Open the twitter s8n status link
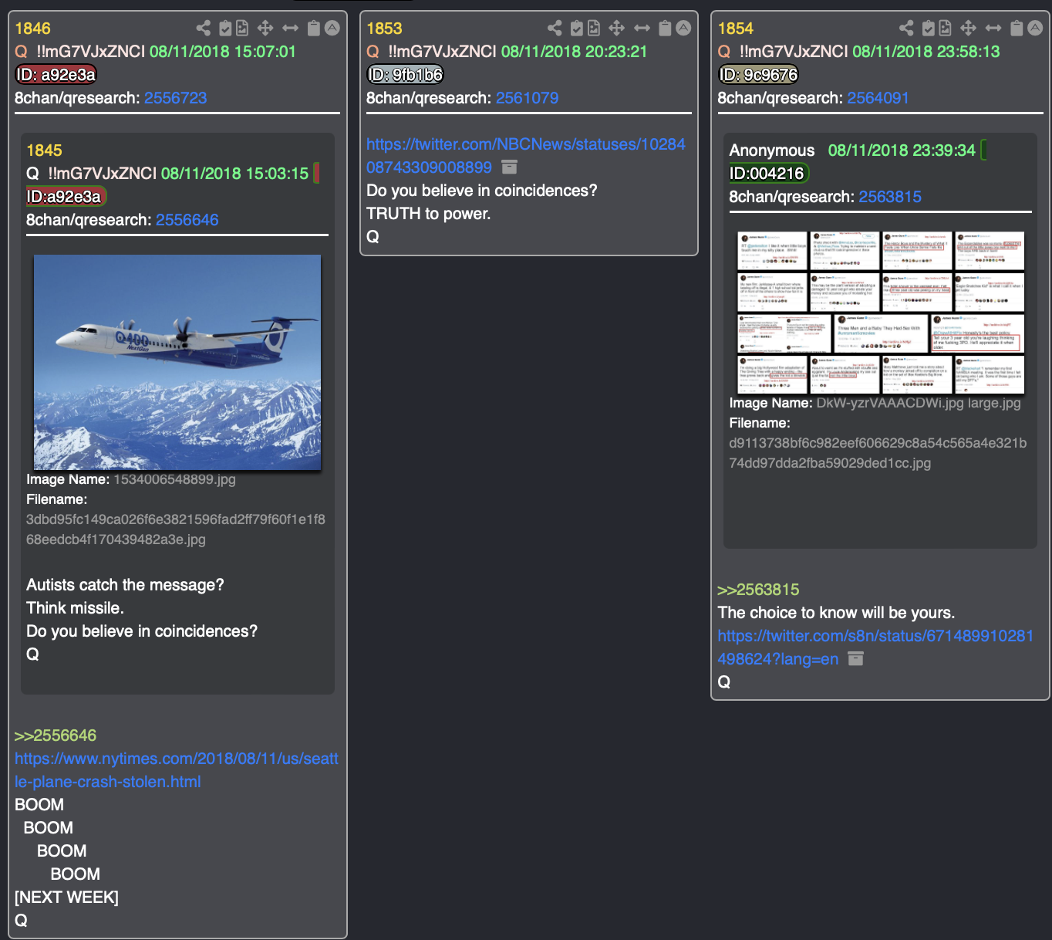 875,647
